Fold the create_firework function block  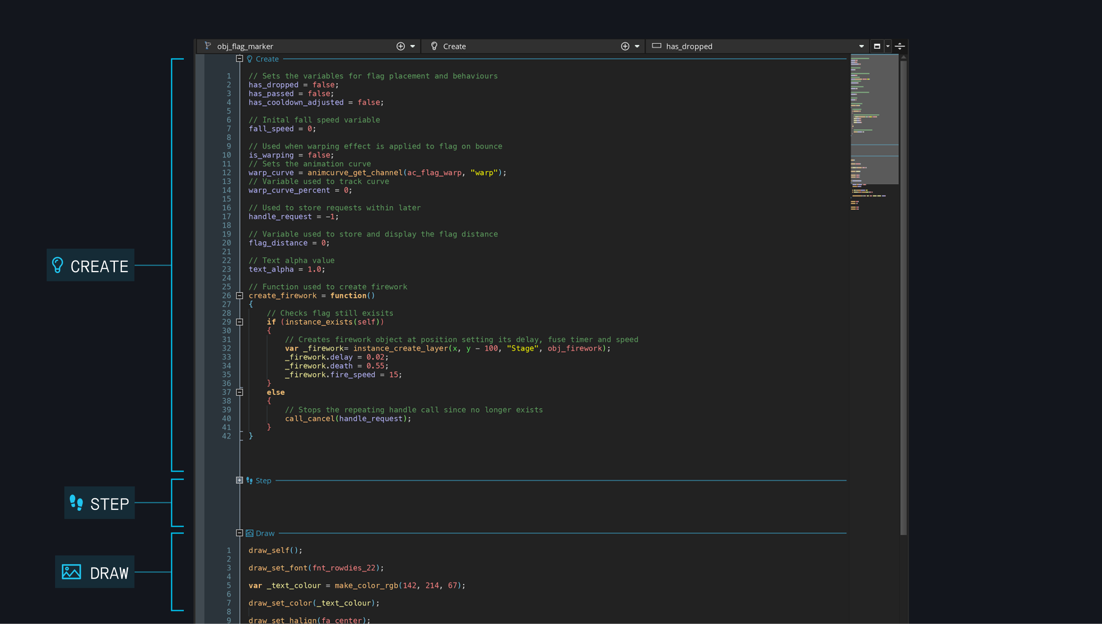(240, 296)
